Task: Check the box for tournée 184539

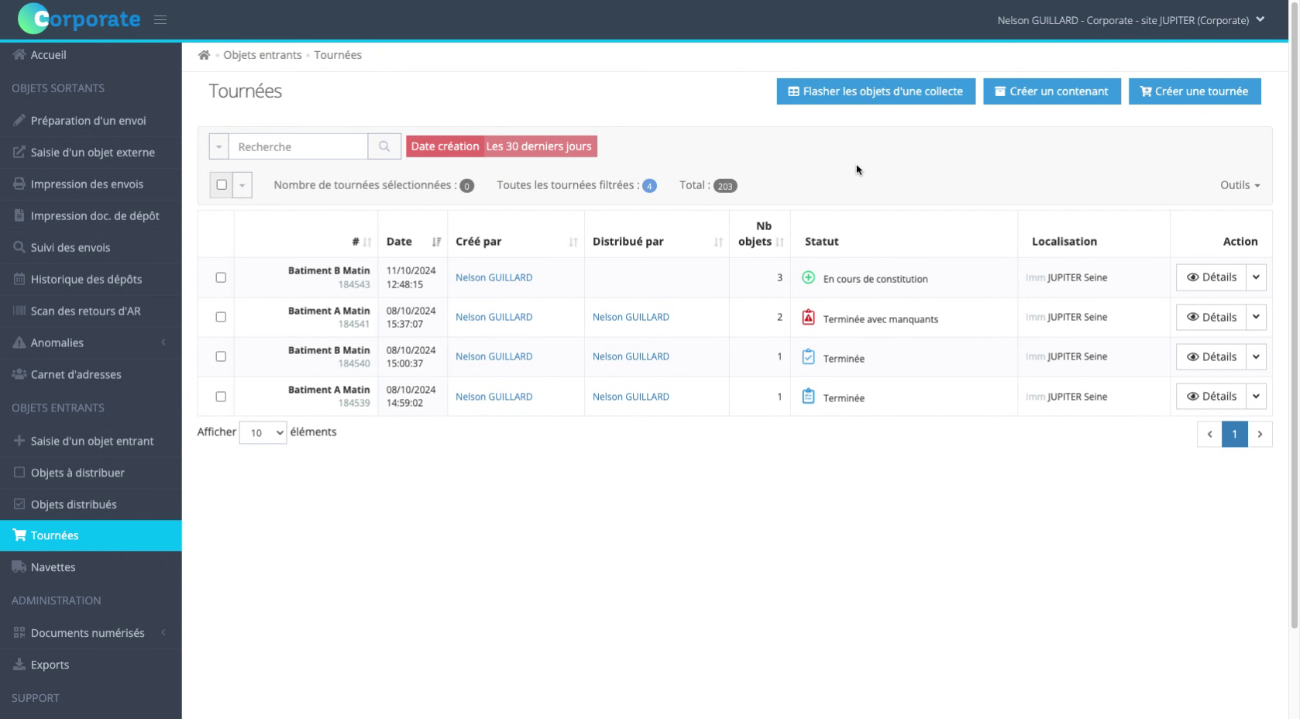Action: (x=221, y=397)
